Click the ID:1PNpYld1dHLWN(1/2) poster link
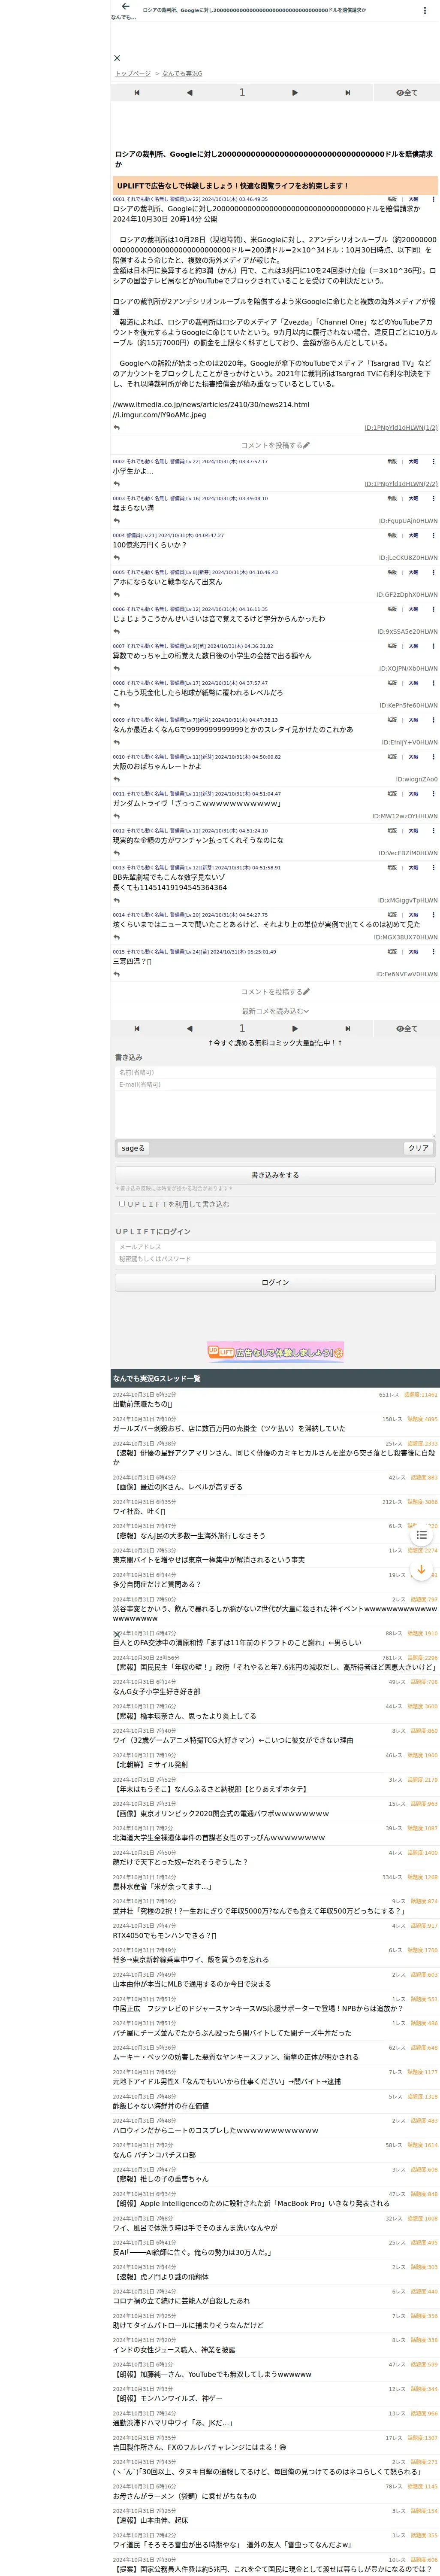This screenshot has height=2576, width=440. [400, 428]
